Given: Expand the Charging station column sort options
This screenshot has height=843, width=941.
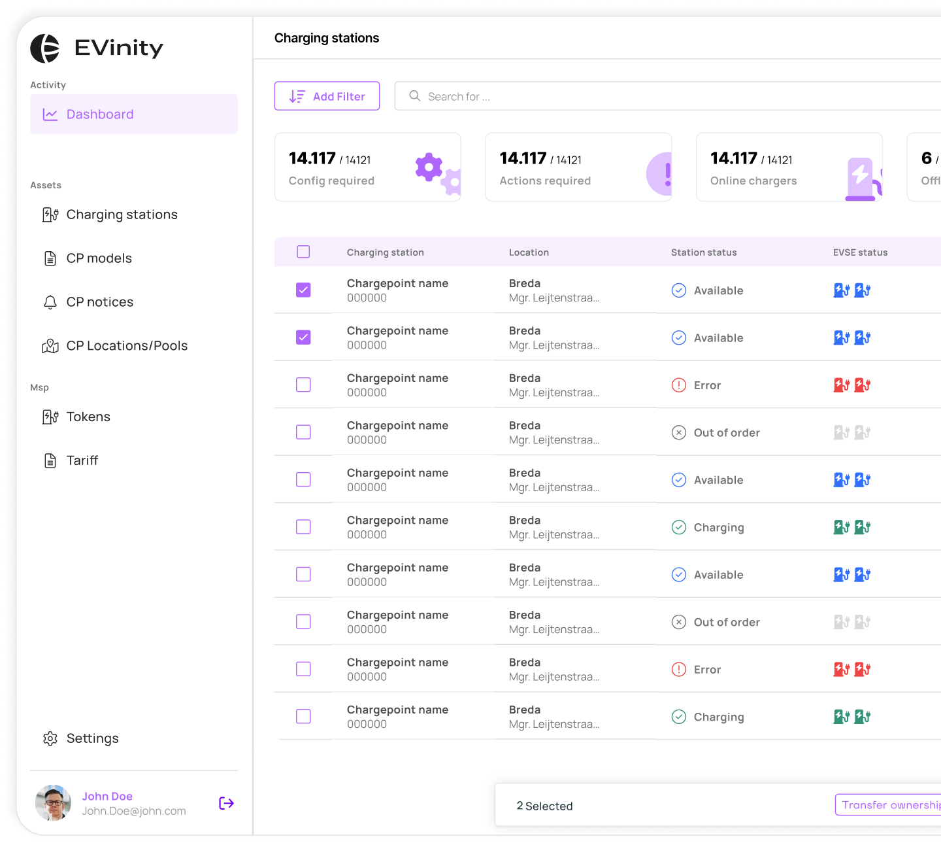Looking at the screenshot, I should tap(385, 252).
